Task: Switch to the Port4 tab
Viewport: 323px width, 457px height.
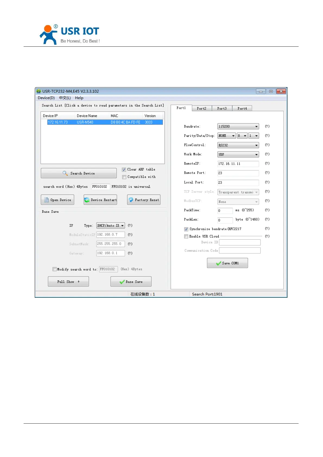Action: (242, 108)
